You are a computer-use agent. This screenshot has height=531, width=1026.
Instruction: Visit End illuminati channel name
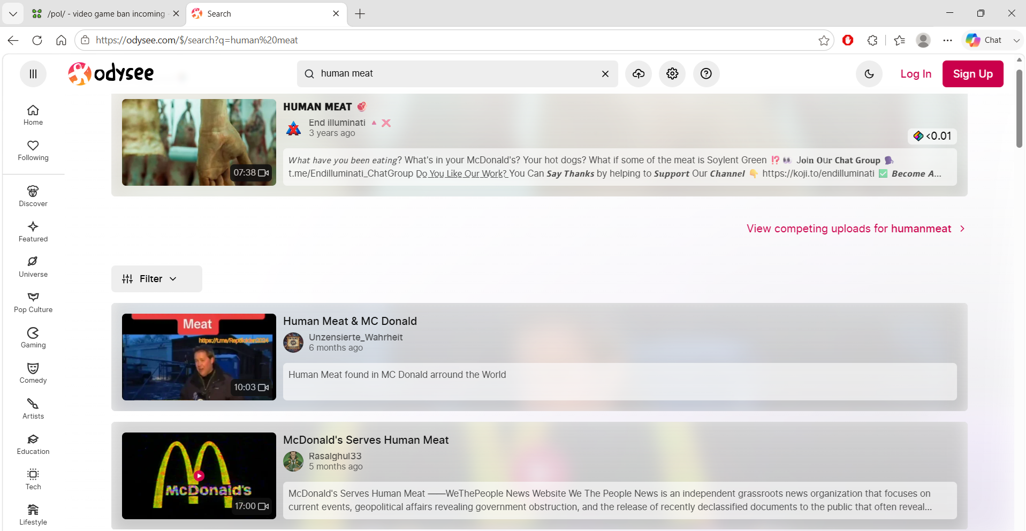[x=337, y=123]
